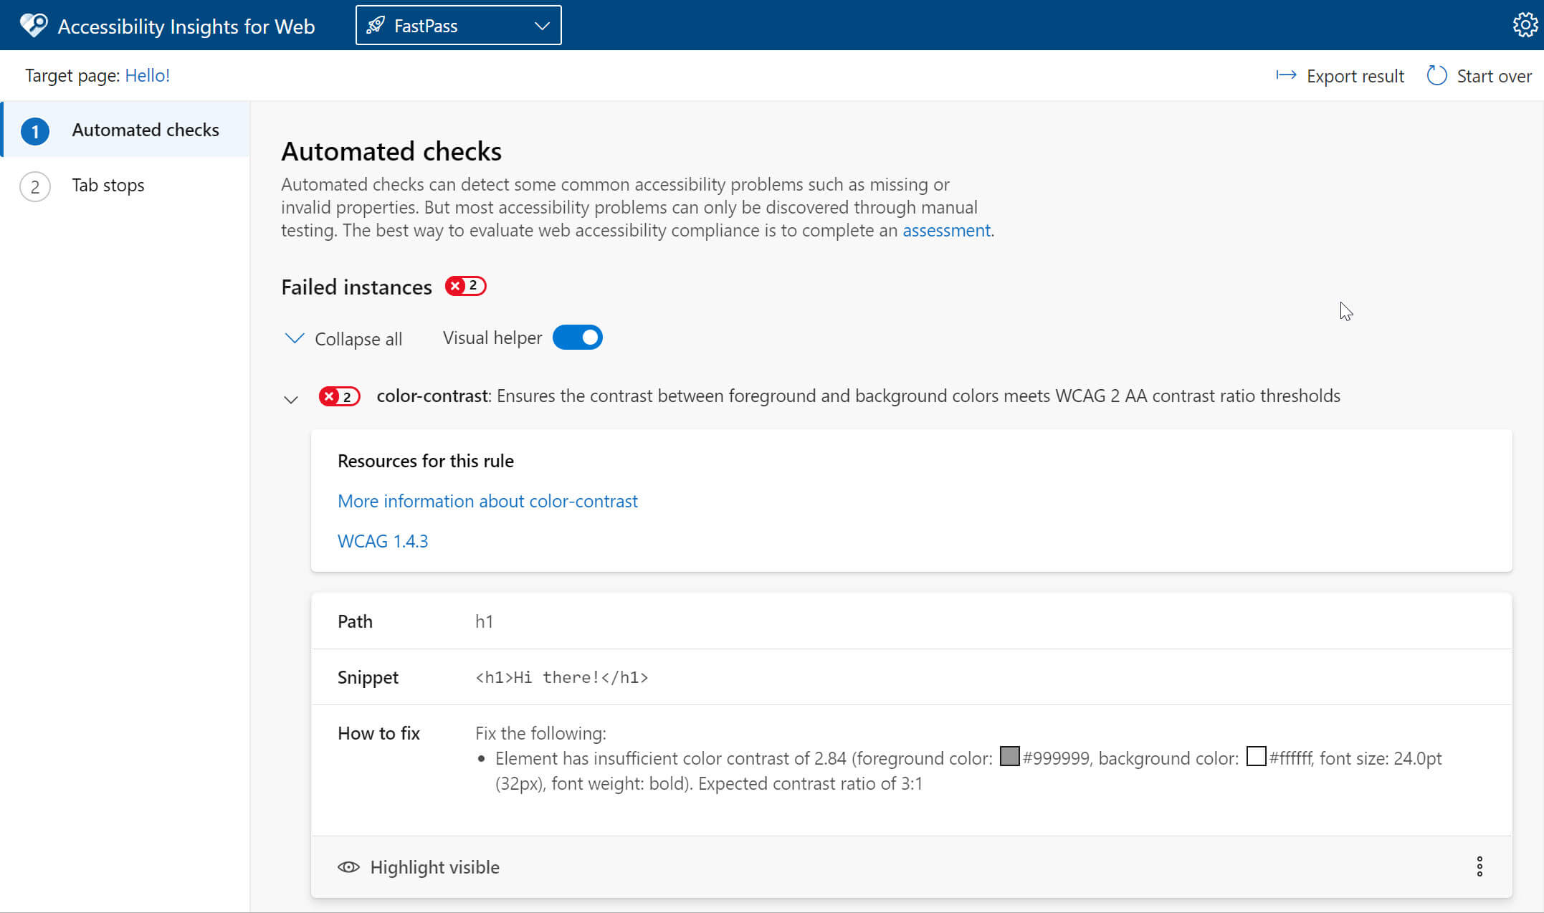Open More information about color-contrast link
The image size is (1544, 913).
coord(488,501)
